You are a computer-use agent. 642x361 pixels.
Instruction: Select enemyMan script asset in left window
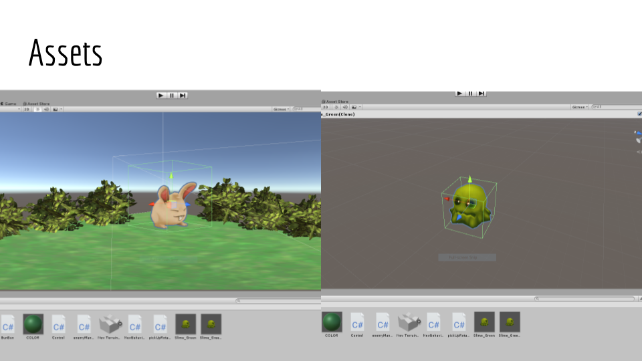(x=84, y=327)
